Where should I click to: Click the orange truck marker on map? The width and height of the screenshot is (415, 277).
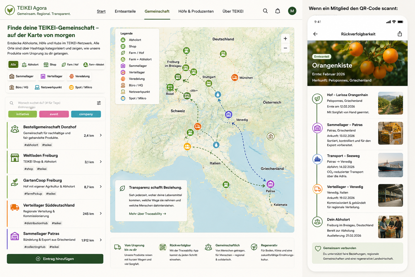[198, 126]
